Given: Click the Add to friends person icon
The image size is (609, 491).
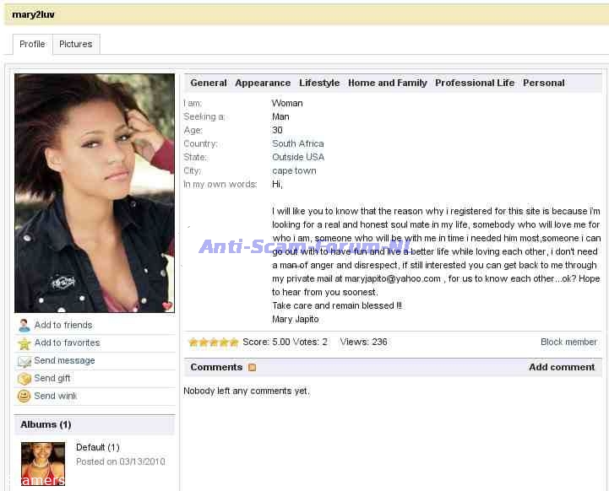Looking at the screenshot, I should point(24,326).
